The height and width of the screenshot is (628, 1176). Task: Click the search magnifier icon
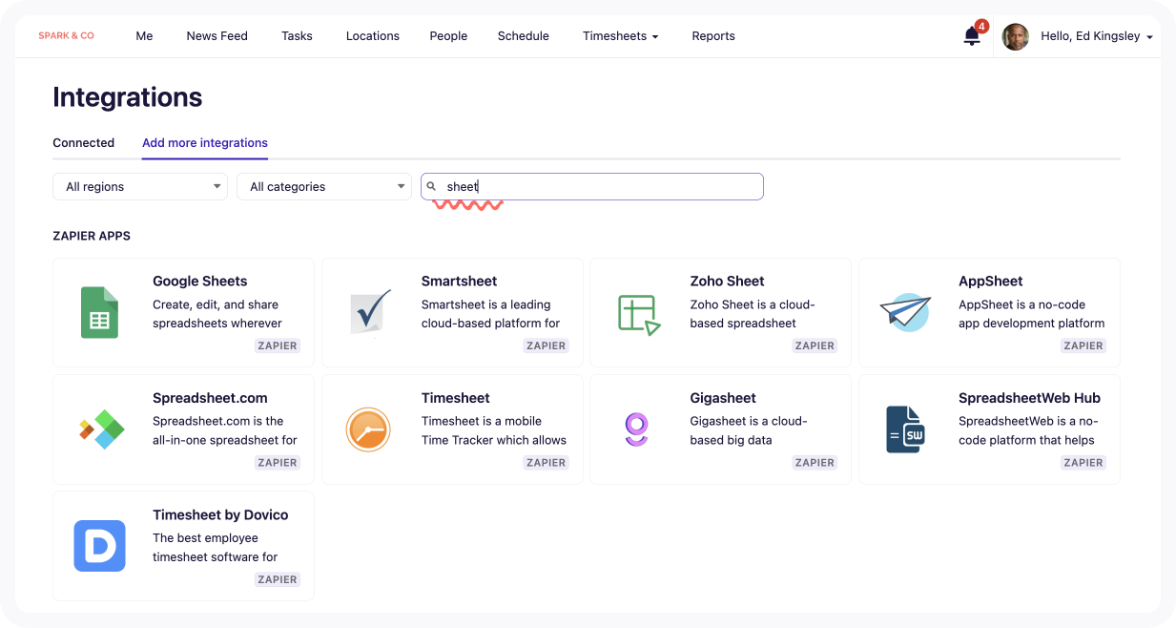pos(431,187)
